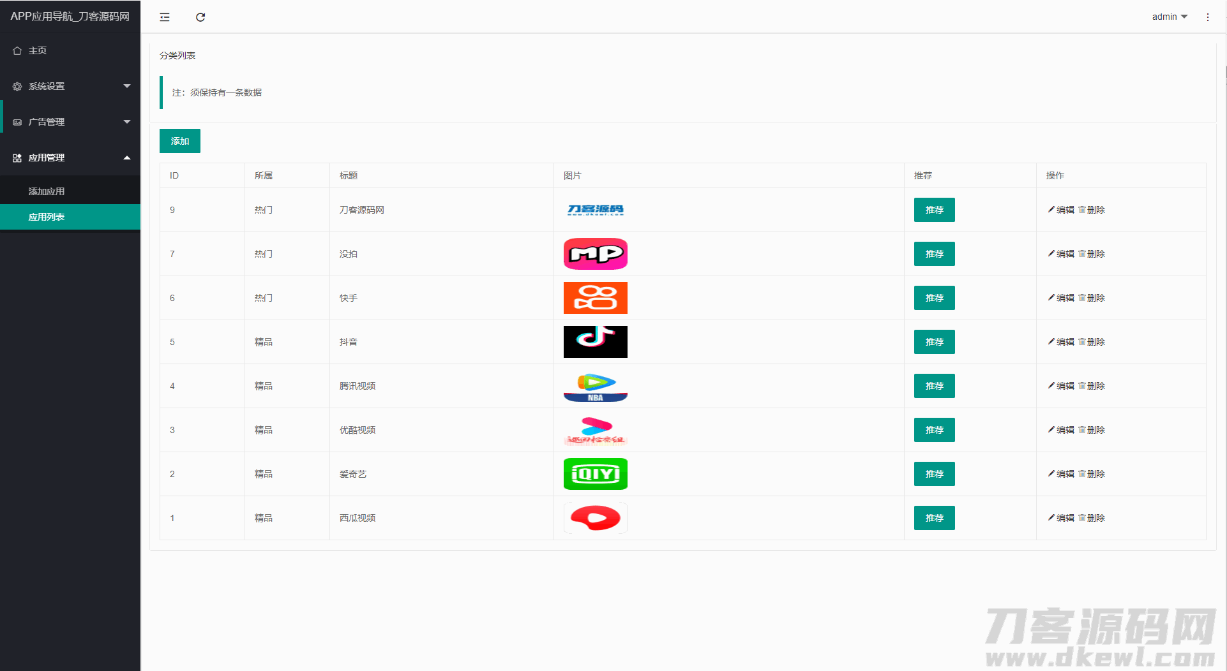Click the gear icon for 系统设置
The height and width of the screenshot is (671, 1227).
[17, 86]
